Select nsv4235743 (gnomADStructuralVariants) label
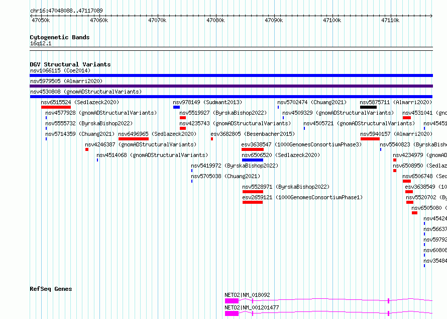Image resolution: width=447 pixels, height=319 pixels. pyautogui.click(x=235, y=123)
